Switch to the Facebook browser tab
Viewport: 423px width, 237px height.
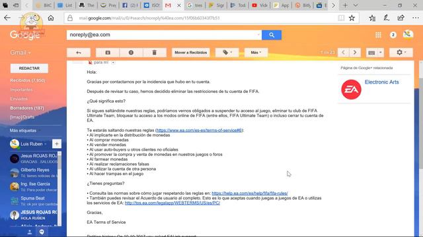click(130, 5)
